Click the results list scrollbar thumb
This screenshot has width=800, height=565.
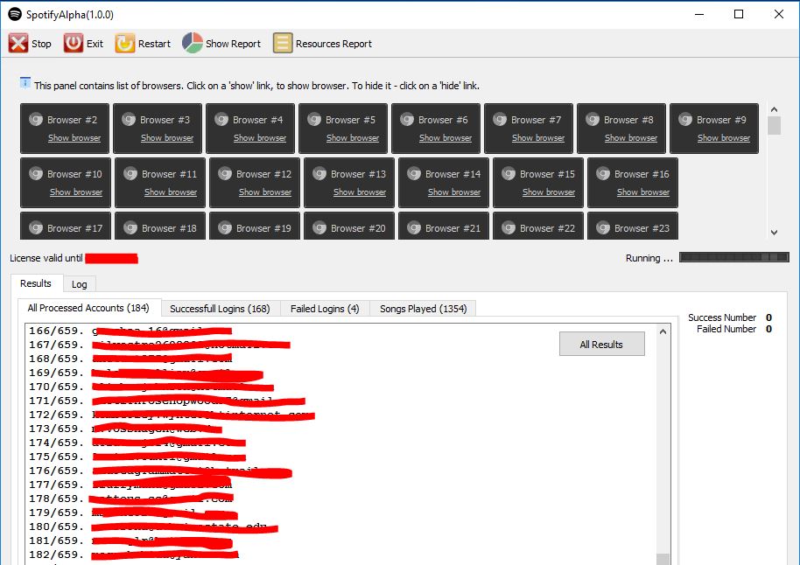(x=663, y=559)
